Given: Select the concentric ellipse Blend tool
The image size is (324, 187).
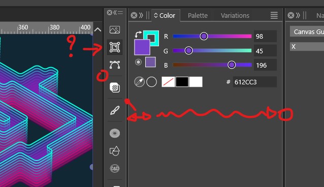Looking at the screenshot, I should 115,133.
